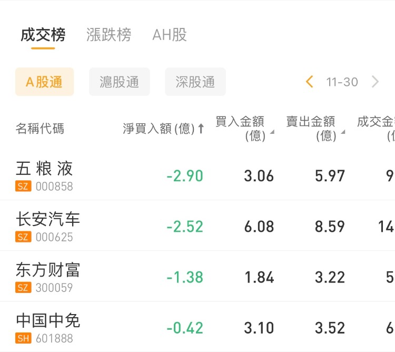Open the AH股 tab
Screen dimensions: 395x352
click(x=170, y=35)
